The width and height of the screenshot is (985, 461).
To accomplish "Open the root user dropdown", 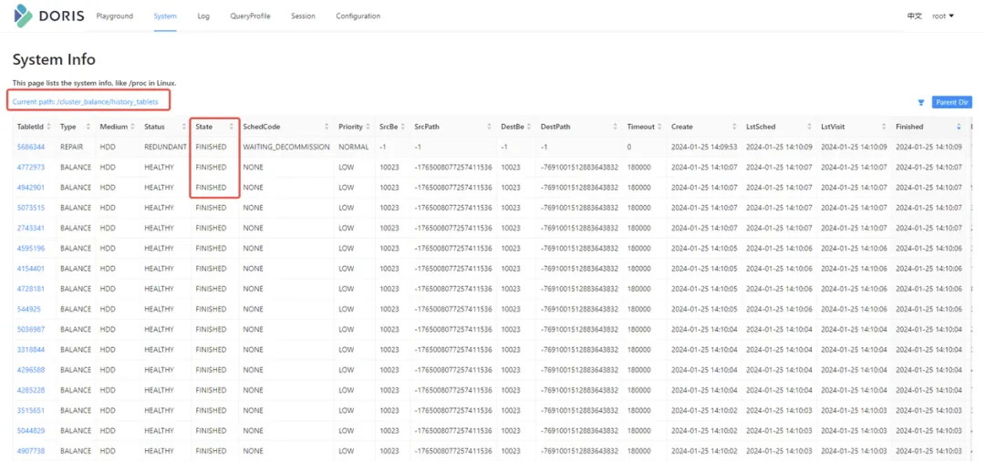I will [x=943, y=16].
